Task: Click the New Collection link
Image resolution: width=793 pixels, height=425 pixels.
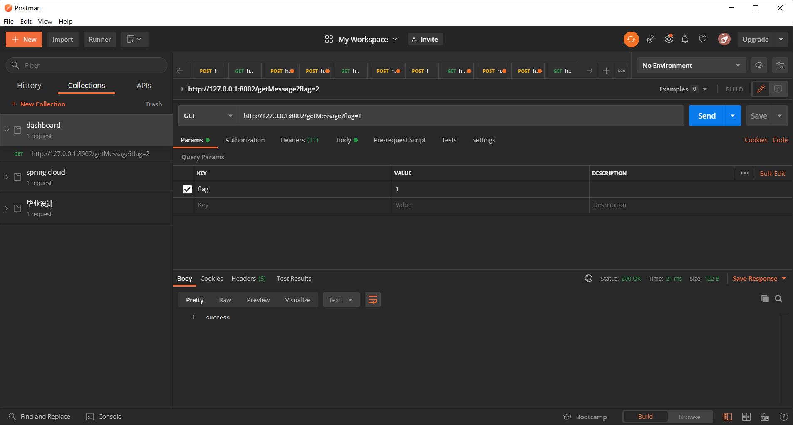Action: click(x=38, y=104)
